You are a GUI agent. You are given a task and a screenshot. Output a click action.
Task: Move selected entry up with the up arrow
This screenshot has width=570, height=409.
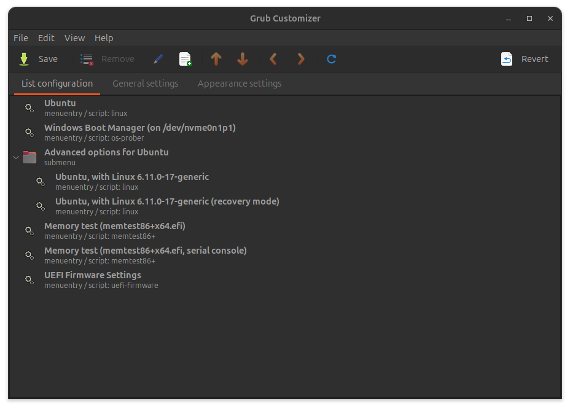point(216,58)
